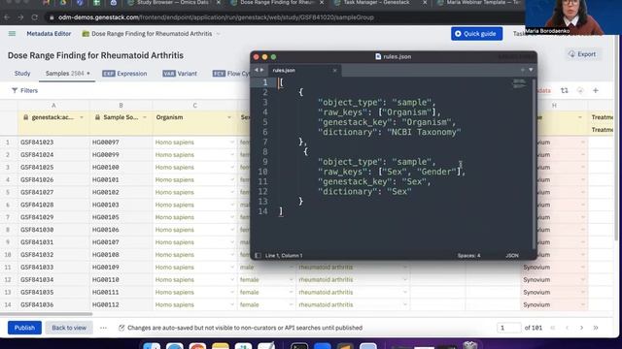Click the Filters funnel icon

pyautogui.click(x=15, y=90)
